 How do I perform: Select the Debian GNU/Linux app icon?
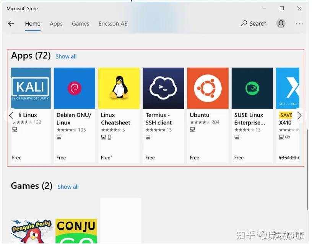(x=75, y=88)
